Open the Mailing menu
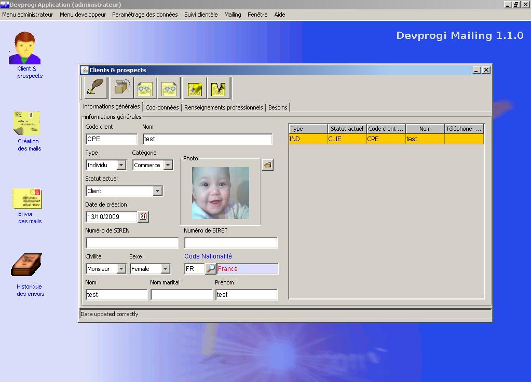This screenshot has width=531, height=382. [233, 15]
